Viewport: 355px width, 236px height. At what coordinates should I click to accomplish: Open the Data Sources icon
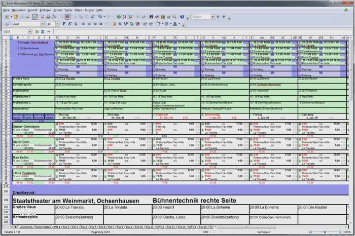pos(169,17)
